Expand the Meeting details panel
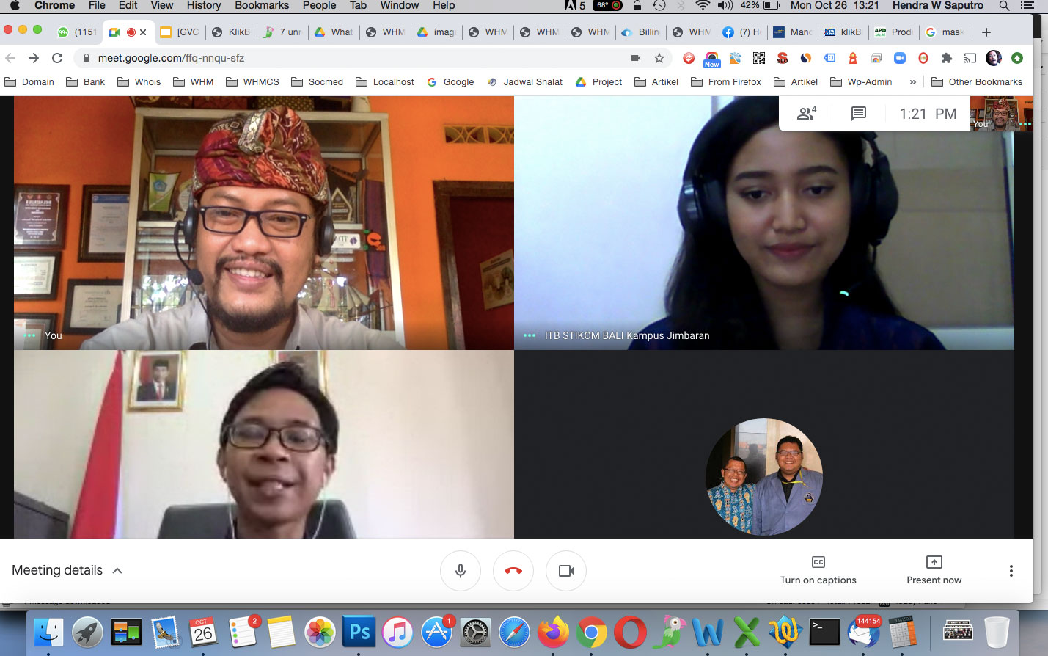 [x=67, y=570]
